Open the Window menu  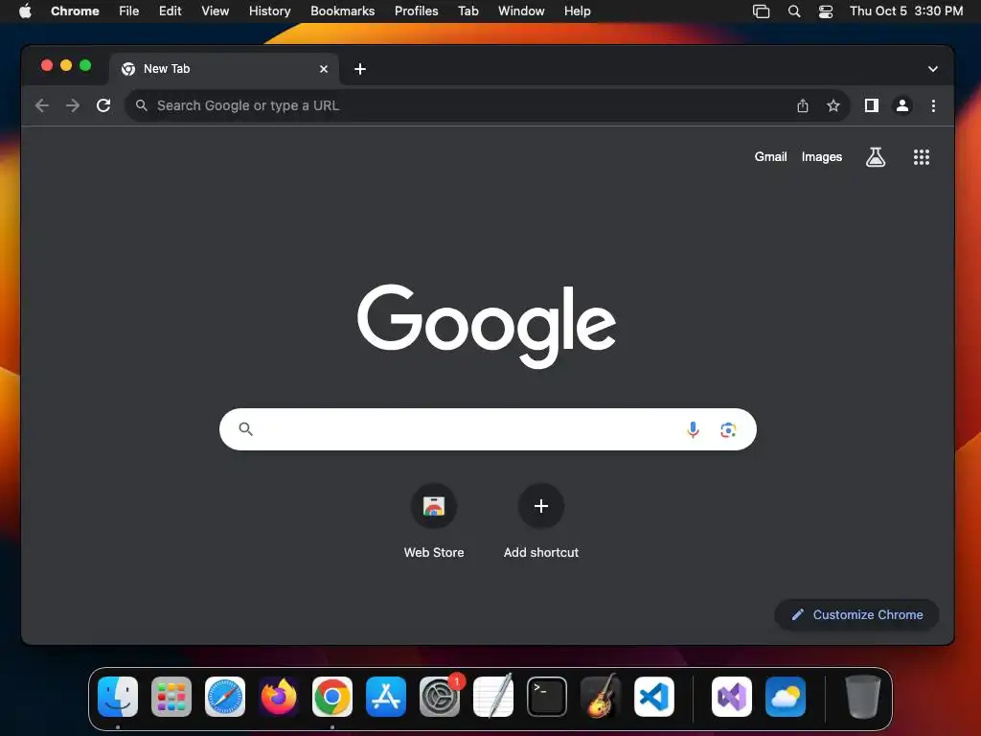pyautogui.click(x=521, y=11)
